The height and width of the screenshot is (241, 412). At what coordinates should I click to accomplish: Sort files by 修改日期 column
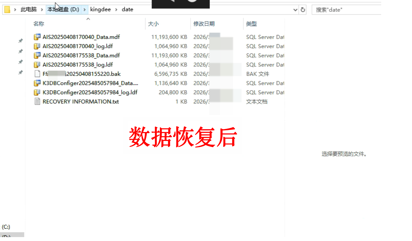pyautogui.click(x=204, y=24)
